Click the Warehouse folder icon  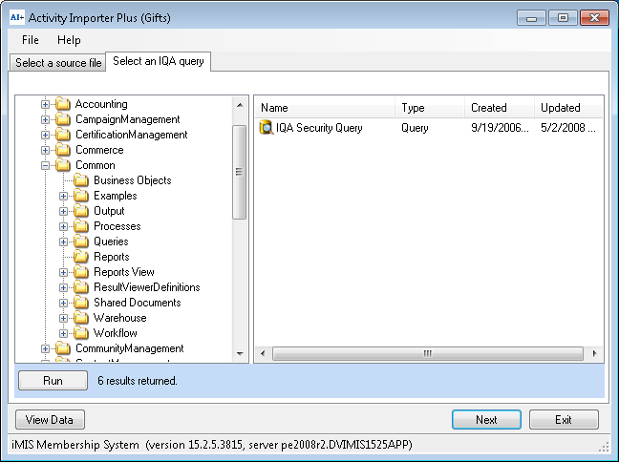pyautogui.click(x=82, y=318)
